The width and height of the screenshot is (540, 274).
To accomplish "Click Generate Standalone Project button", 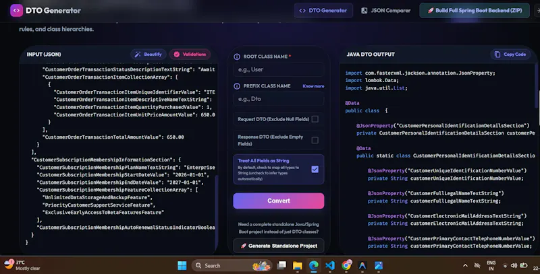I will 279,246.
